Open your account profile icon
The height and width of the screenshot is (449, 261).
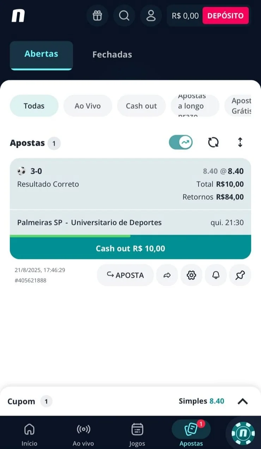(x=151, y=16)
